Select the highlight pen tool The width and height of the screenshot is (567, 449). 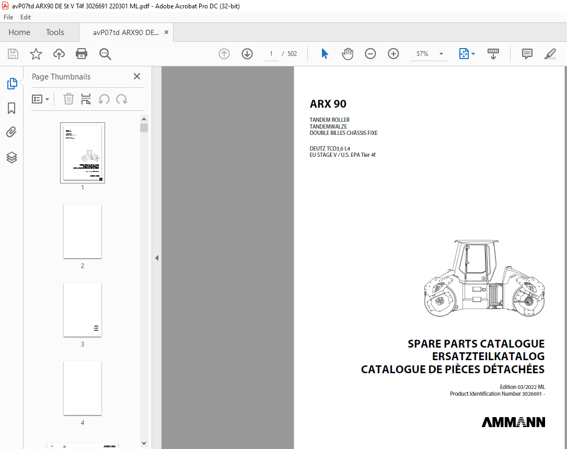550,54
